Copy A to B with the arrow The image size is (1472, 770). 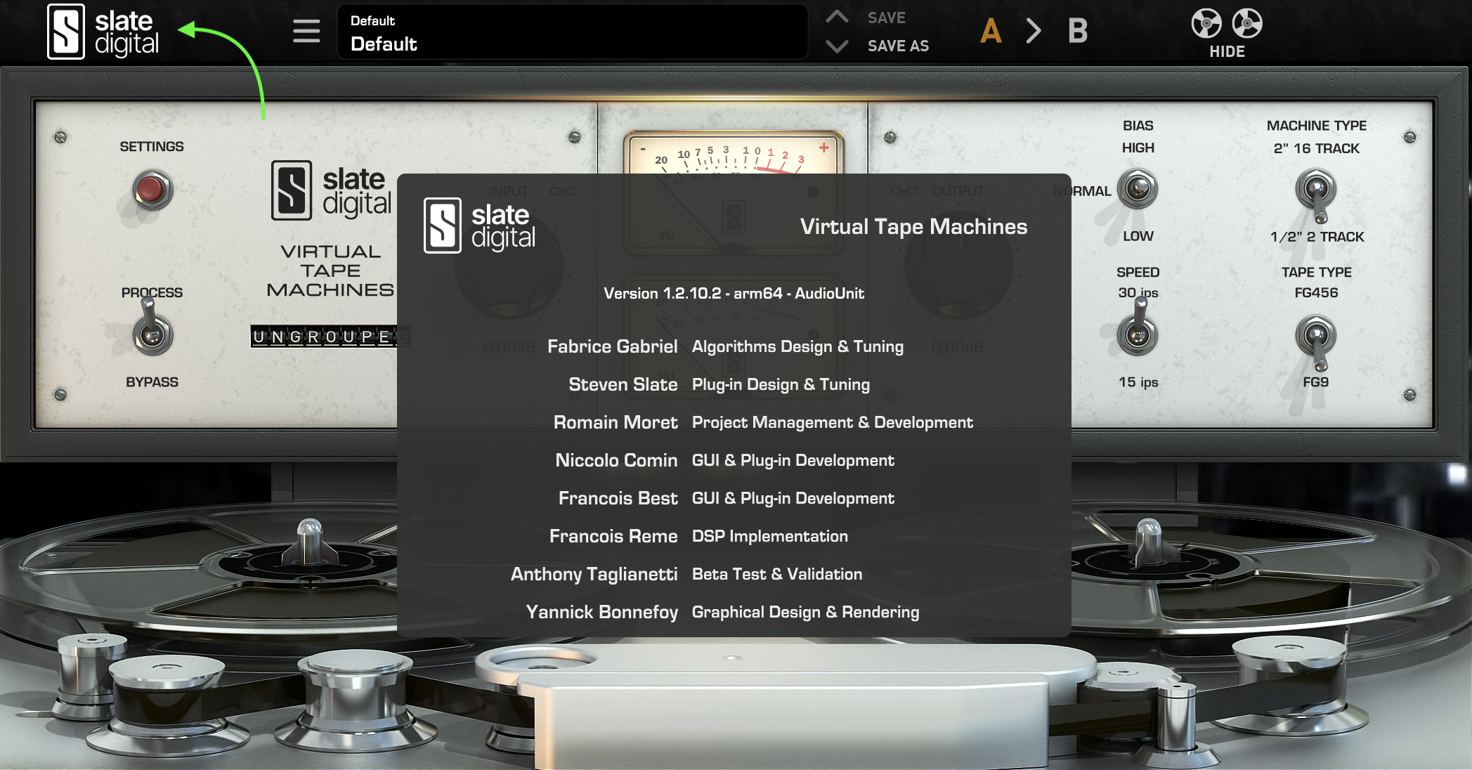tap(1034, 31)
